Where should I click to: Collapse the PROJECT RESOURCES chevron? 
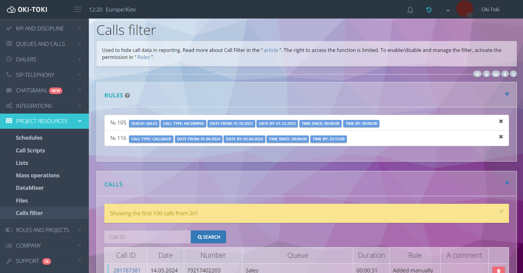tap(80, 121)
